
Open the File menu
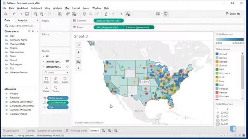[x=4, y=8]
